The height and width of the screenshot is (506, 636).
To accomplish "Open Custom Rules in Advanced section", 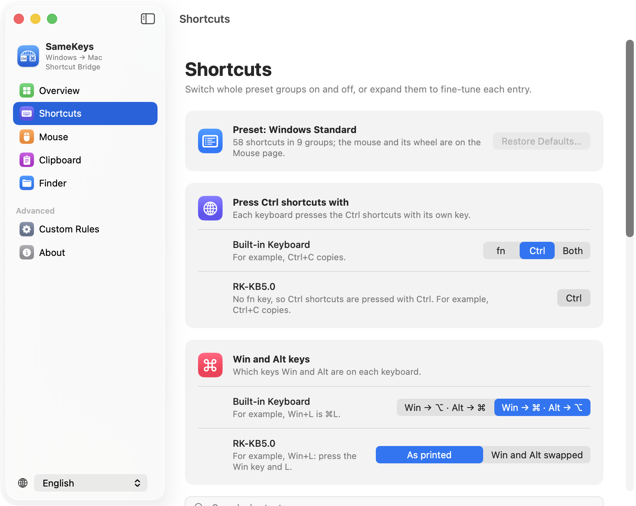I will pos(85,229).
